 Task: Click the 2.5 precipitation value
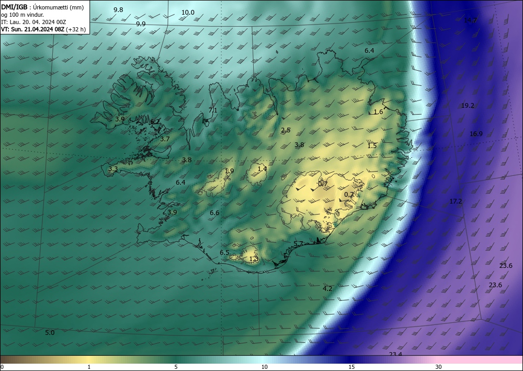coord(286,130)
